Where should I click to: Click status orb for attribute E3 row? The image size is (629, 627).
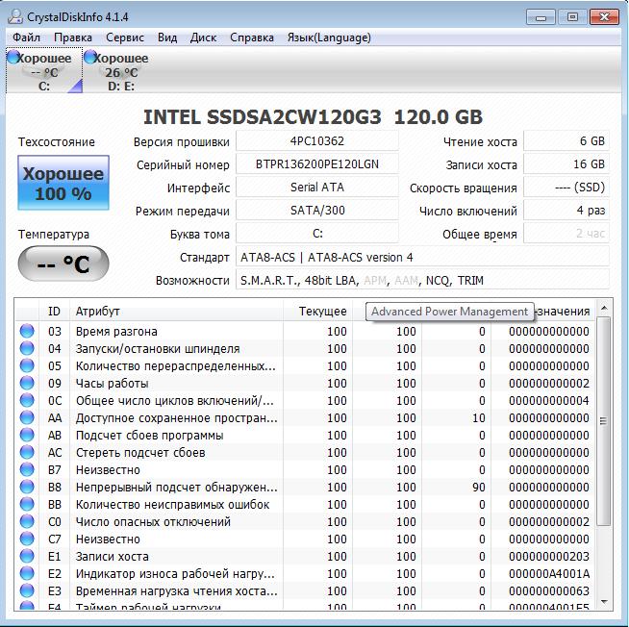point(27,590)
